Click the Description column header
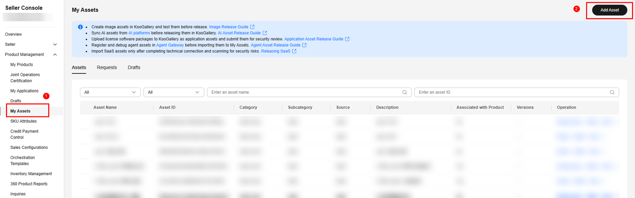The image size is (635, 198). click(387, 107)
